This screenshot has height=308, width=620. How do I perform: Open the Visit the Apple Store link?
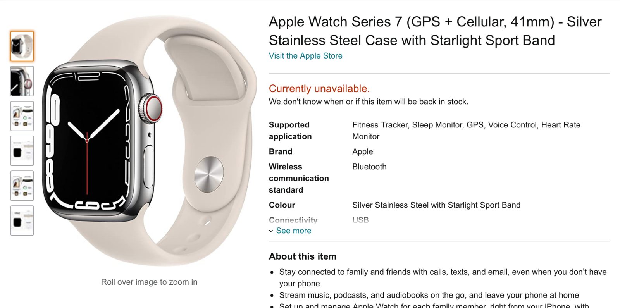coord(306,56)
